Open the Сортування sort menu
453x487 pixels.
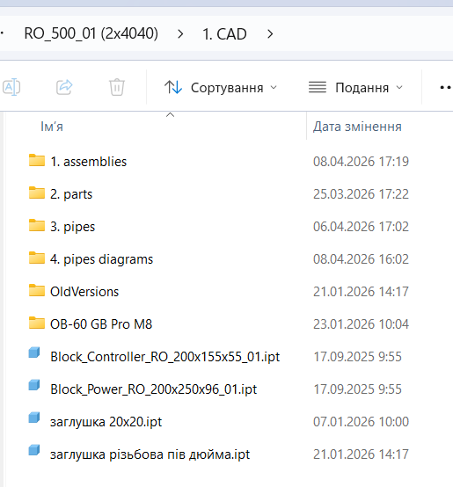point(220,88)
